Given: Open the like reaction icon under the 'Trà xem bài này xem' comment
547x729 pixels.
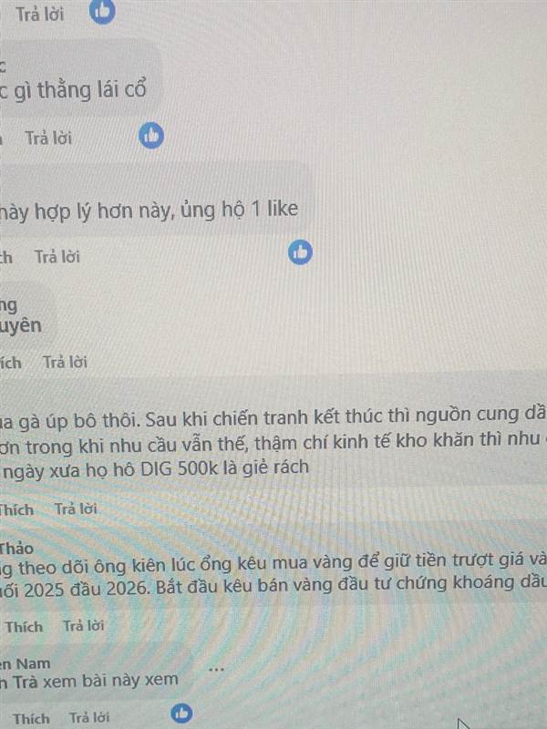Looking at the screenshot, I should (181, 714).
